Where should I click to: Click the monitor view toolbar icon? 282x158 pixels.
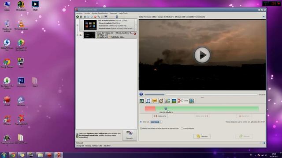106,17
